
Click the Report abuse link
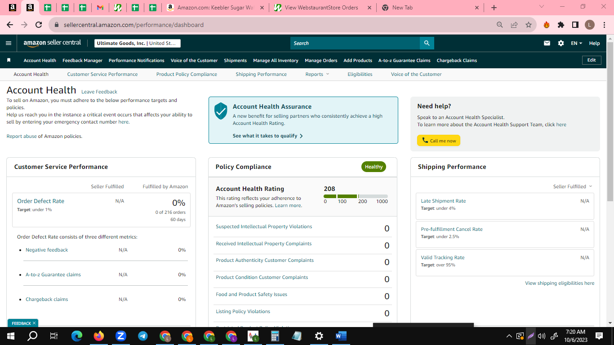click(22, 136)
